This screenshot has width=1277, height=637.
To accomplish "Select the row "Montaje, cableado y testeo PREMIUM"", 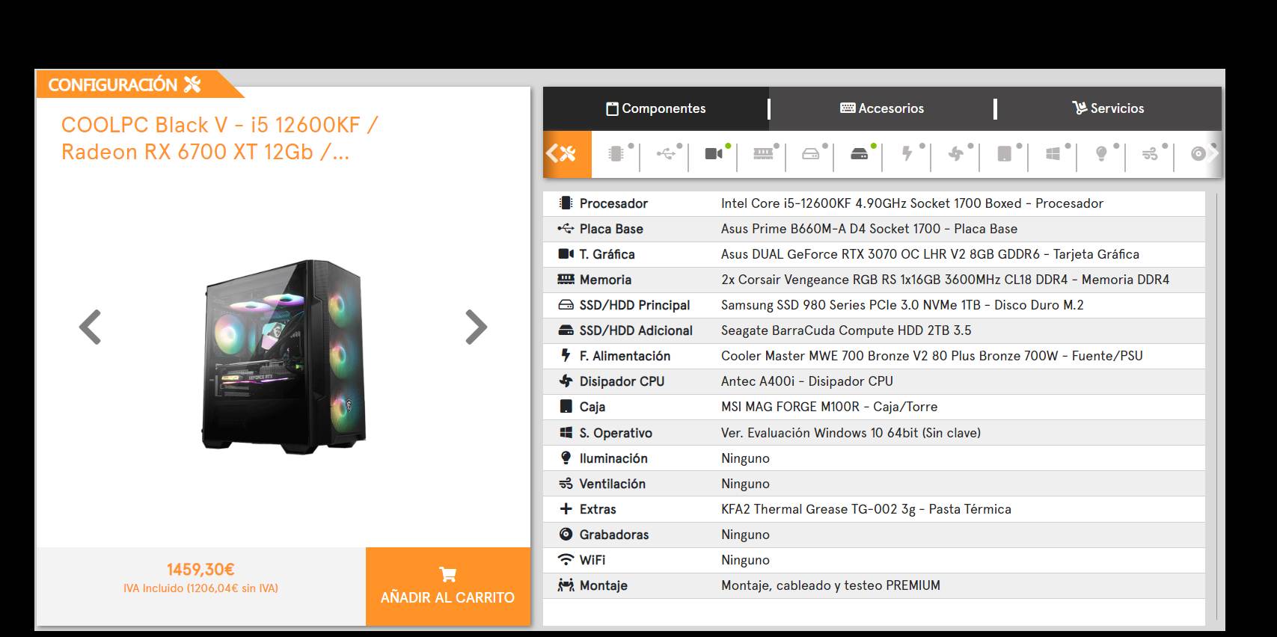I will pos(874,585).
